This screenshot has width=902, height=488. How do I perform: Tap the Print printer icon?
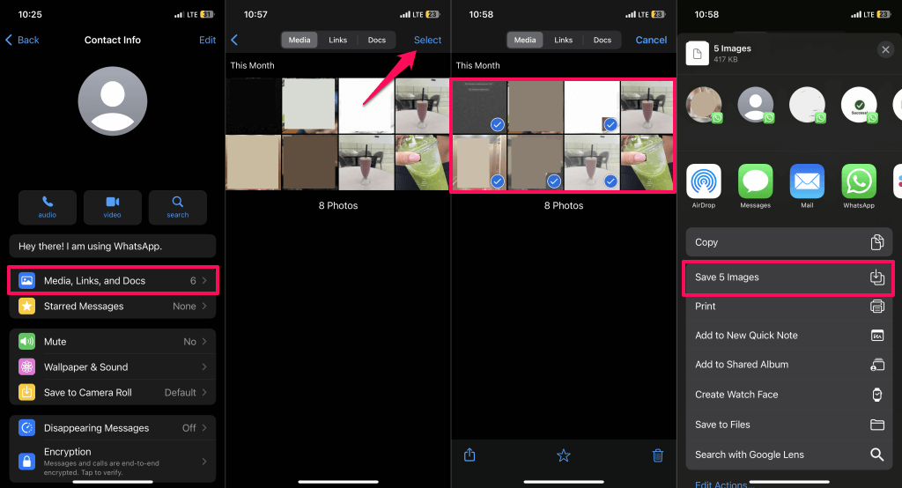click(x=876, y=307)
